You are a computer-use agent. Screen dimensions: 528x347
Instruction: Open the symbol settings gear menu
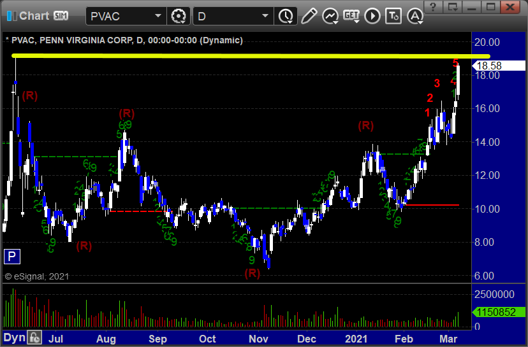tap(179, 16)
